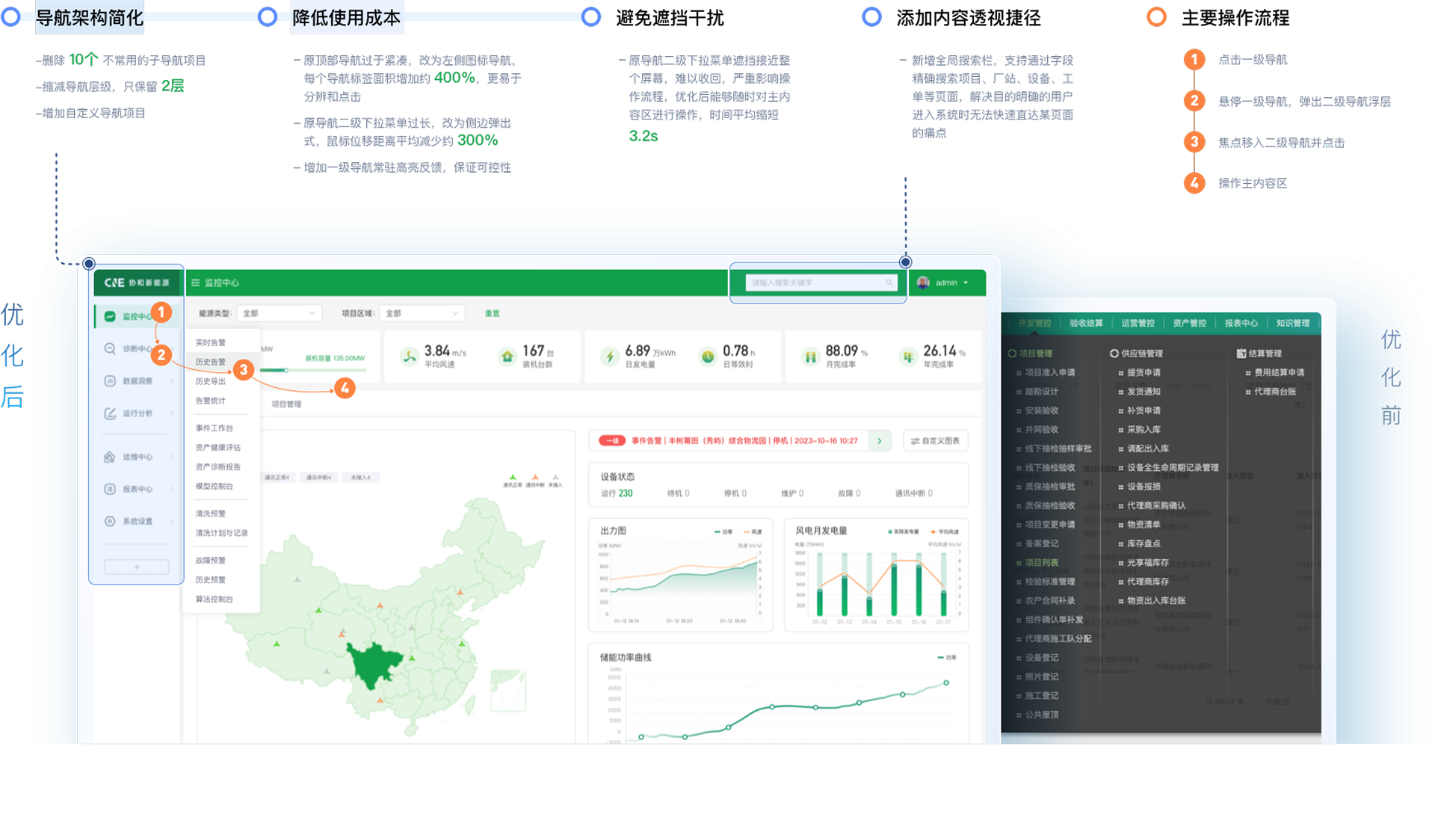Click the 重置 reset link
1435x820 pixels.
pyautogui.click(x=492, y=313)
